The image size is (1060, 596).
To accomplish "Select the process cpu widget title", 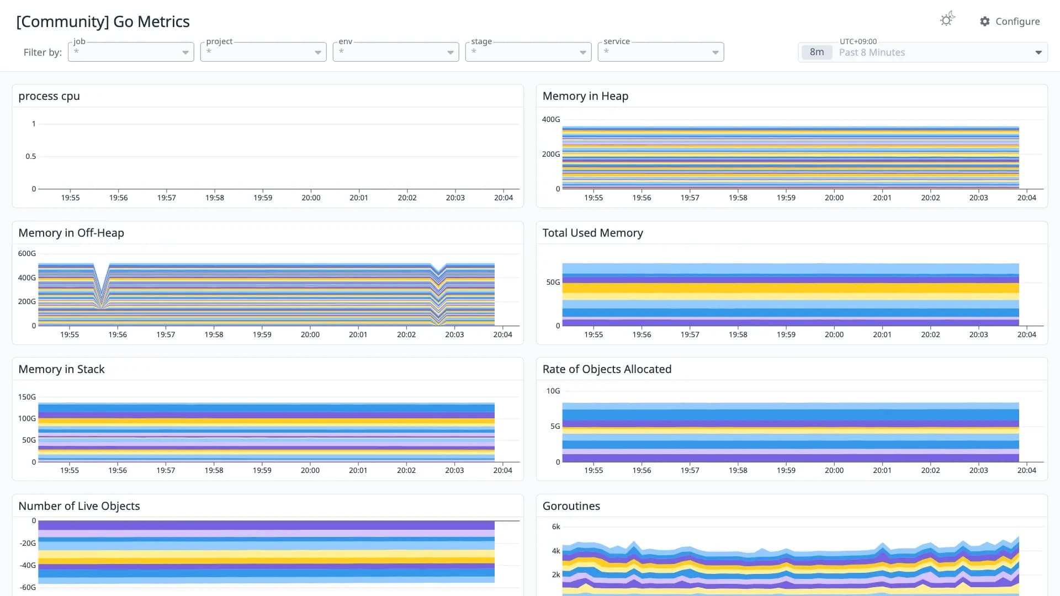I will (x=49, y=96).
